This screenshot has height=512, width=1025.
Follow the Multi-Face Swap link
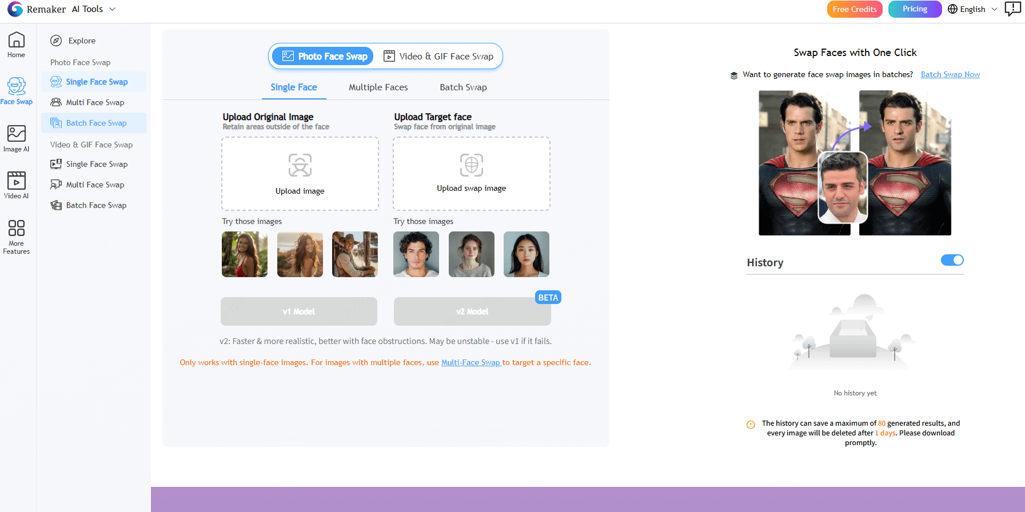471,362
